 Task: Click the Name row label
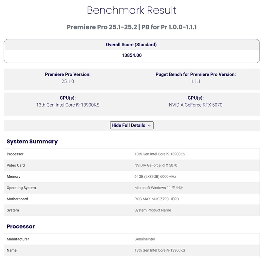[11, 250]
